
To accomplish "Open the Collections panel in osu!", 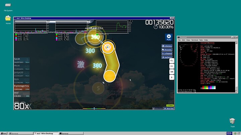I will tap(167, 46).
